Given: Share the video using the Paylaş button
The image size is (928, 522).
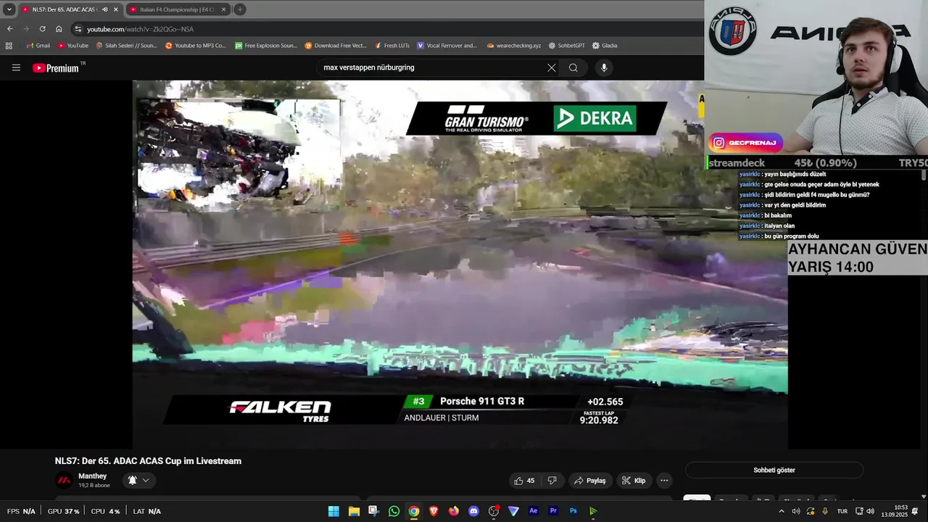Looking at the screenshot, I should [590, 481].
